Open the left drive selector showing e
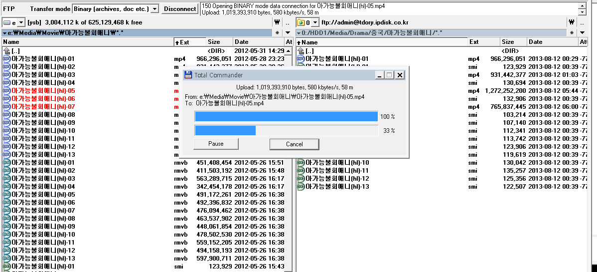Screen dimensions: 597x272 (x=14, y=22)
